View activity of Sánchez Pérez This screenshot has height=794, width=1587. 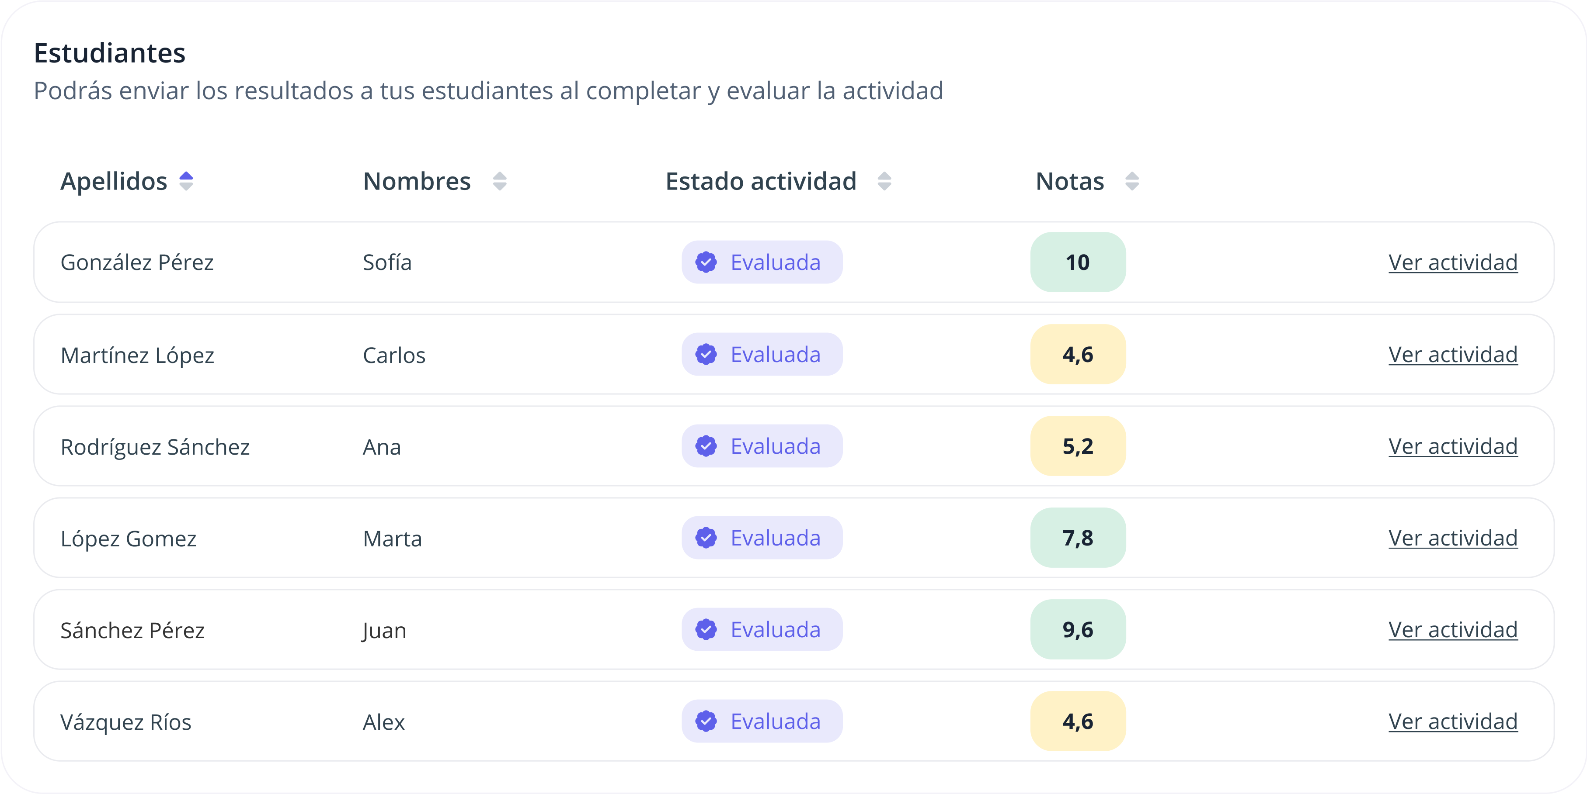click(x=1453, y=630)
